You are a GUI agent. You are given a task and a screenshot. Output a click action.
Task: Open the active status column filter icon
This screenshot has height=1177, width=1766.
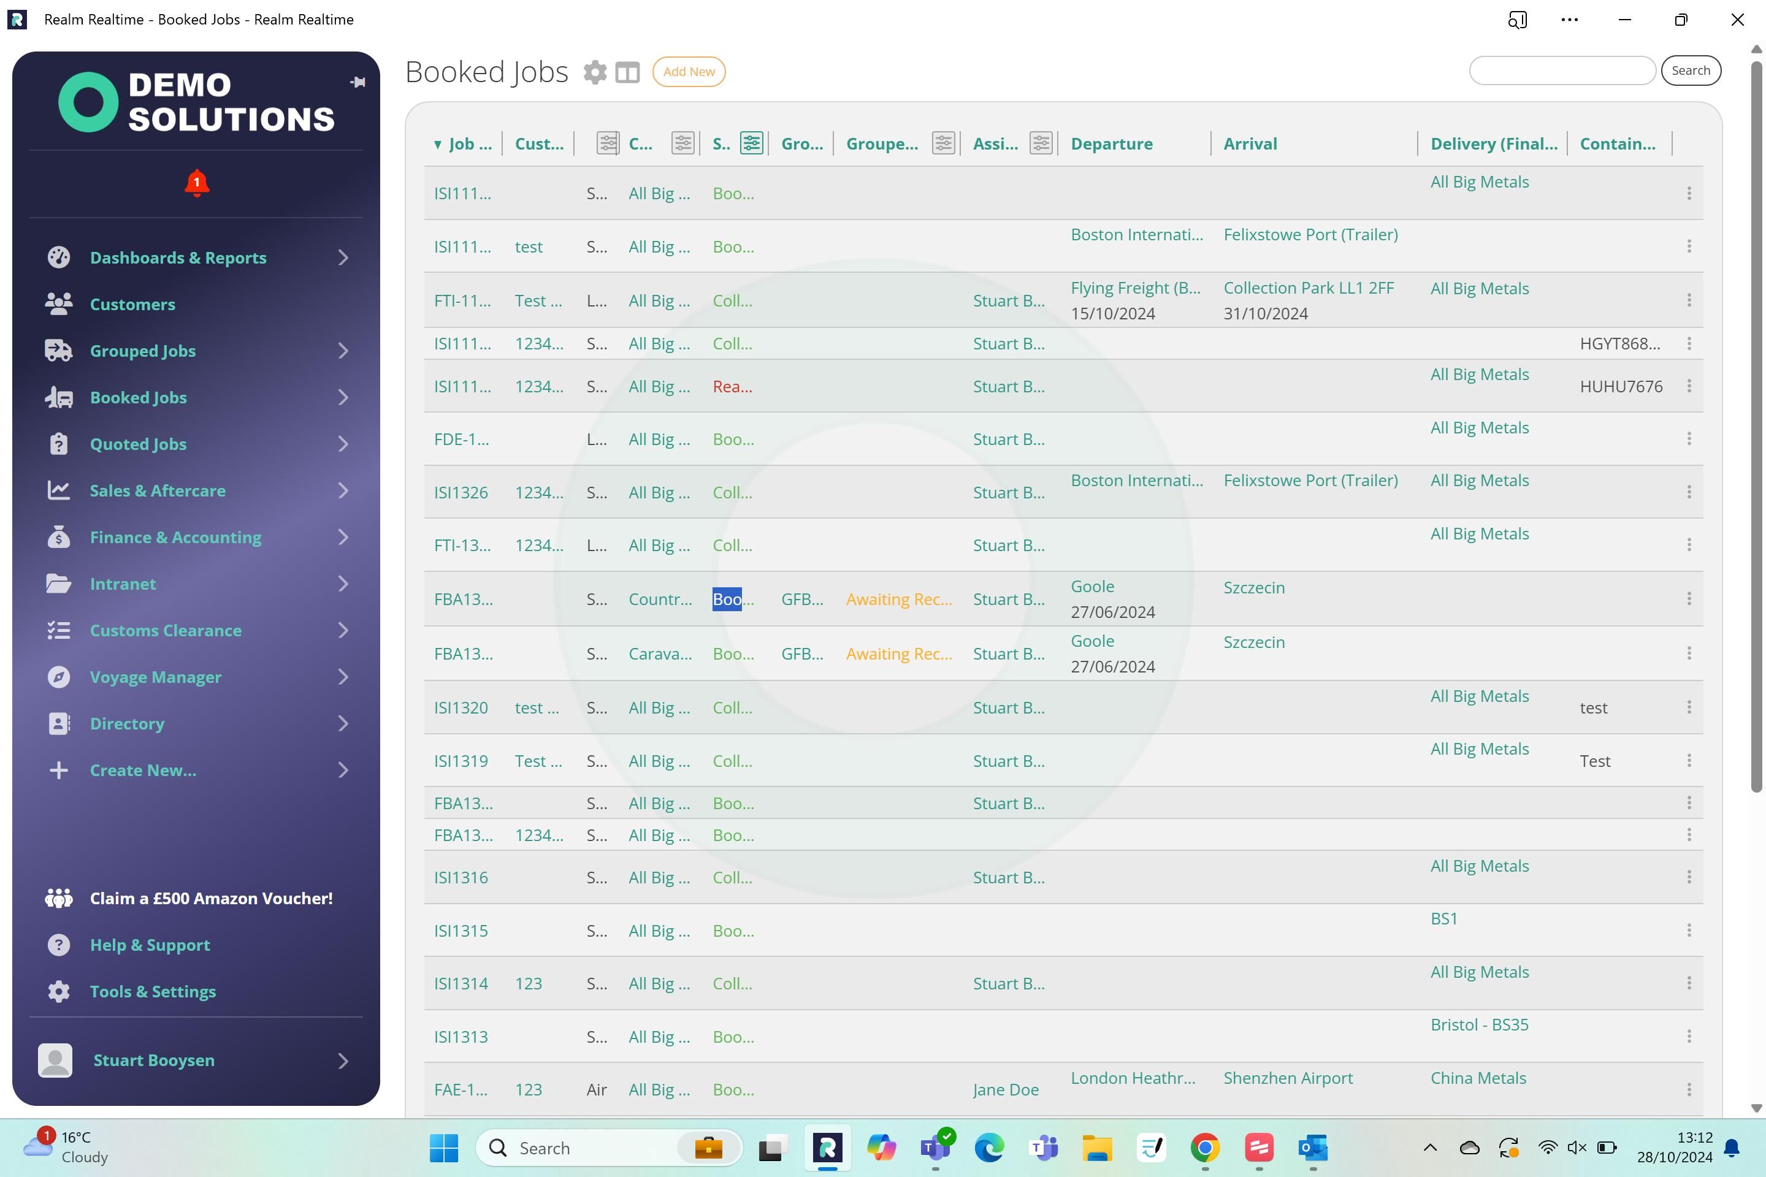(x=752, y=143)
